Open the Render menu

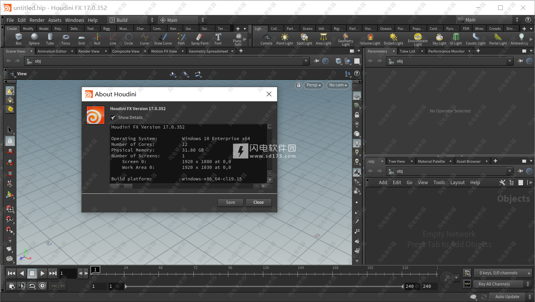[37, 20]
